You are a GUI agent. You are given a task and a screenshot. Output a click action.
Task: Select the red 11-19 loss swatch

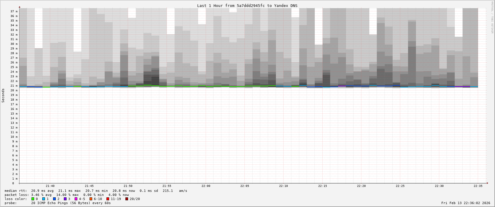click(x=108, y=199)
